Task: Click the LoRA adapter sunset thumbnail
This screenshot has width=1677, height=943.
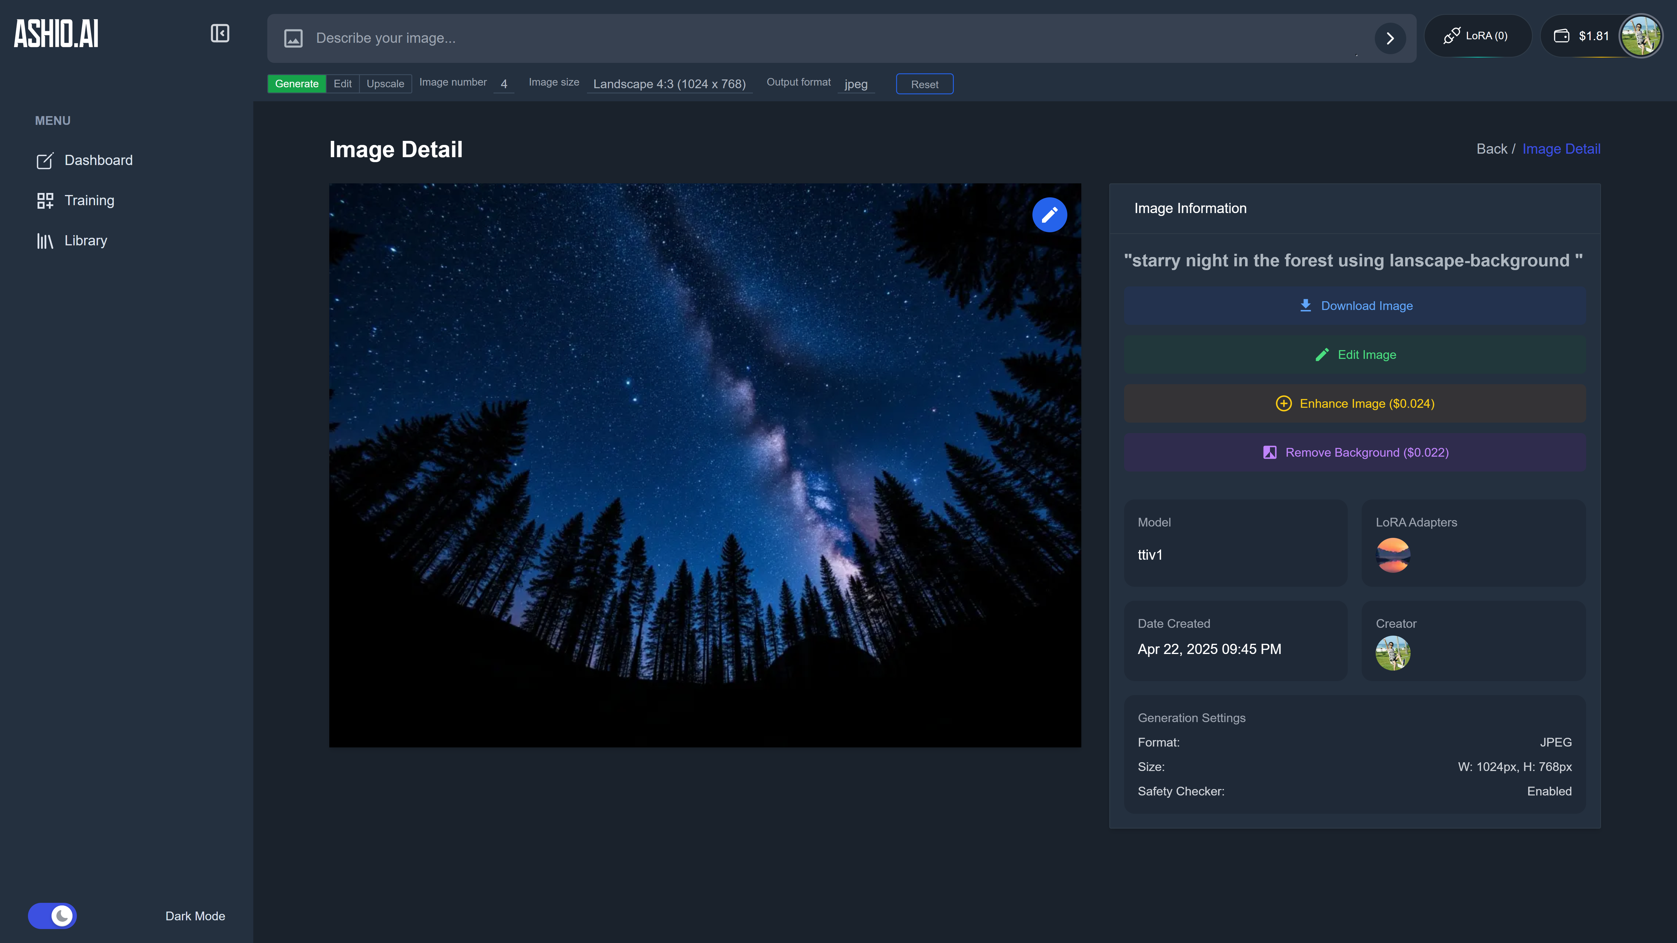Action: 1393,555
